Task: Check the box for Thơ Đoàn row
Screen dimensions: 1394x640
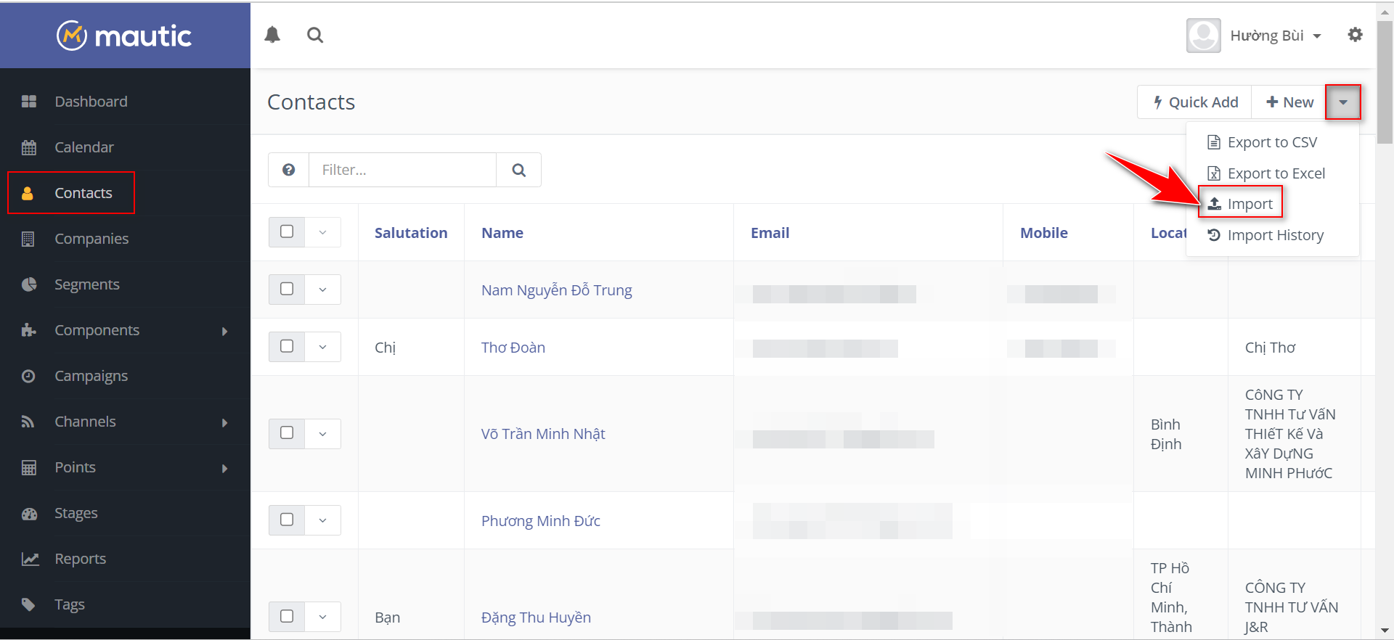Action: 287,346
